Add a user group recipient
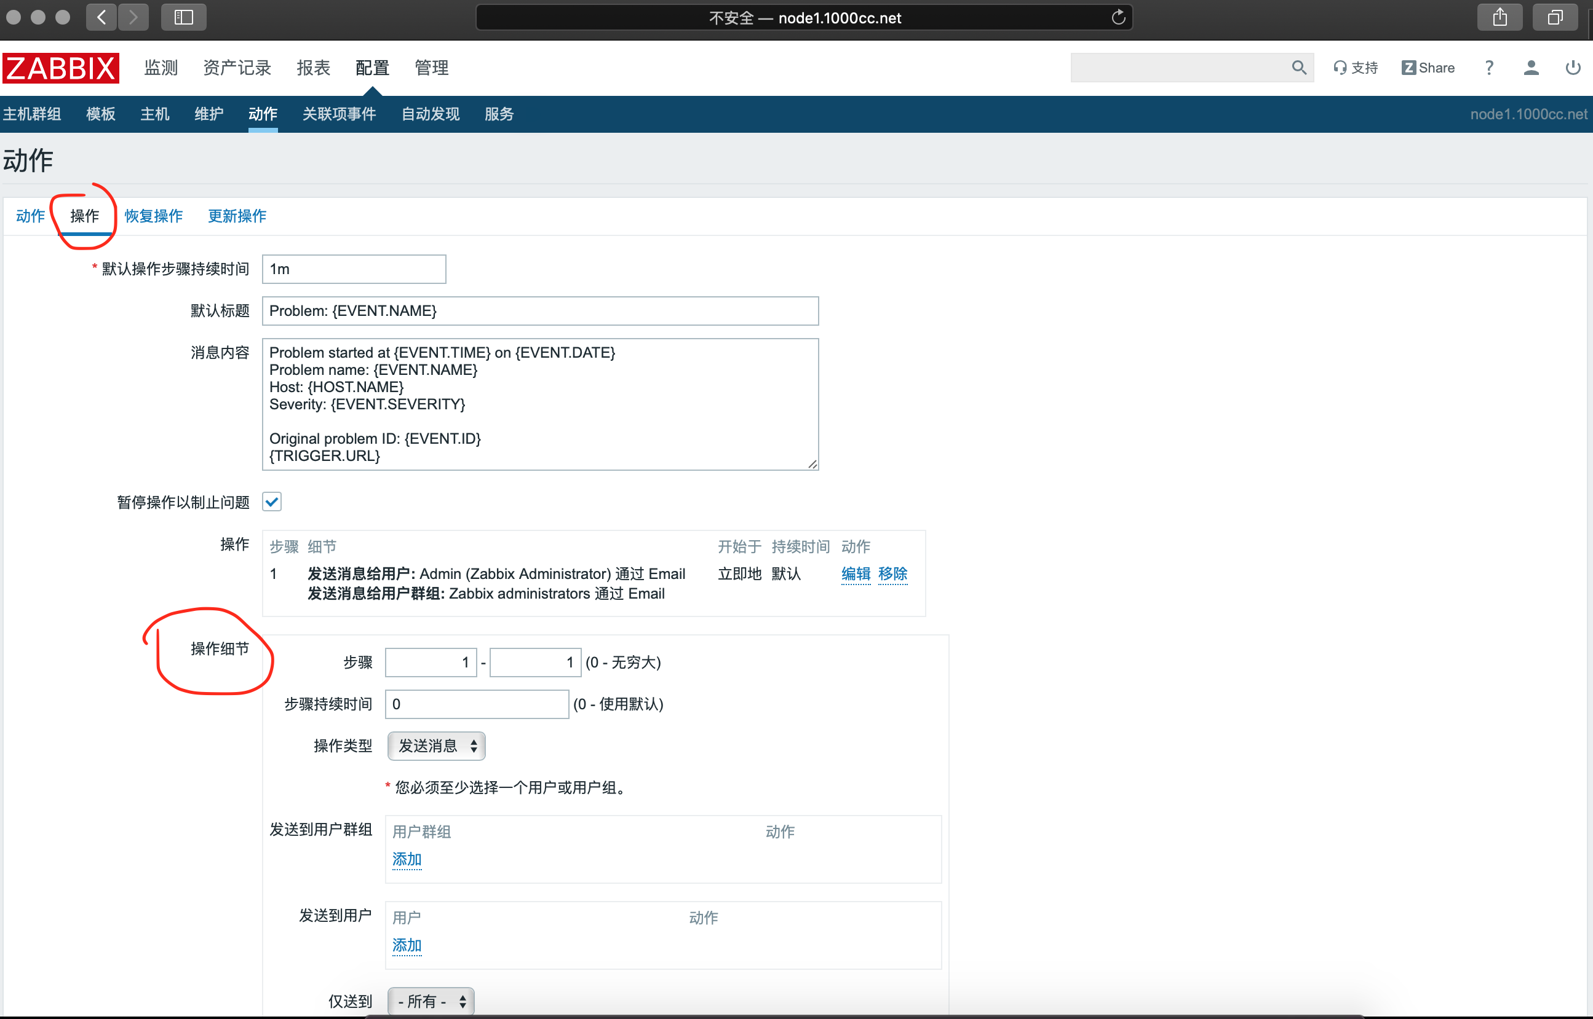Image resolution: width=1593 pixels, height=1019 pixels. (x=407, y=859)
